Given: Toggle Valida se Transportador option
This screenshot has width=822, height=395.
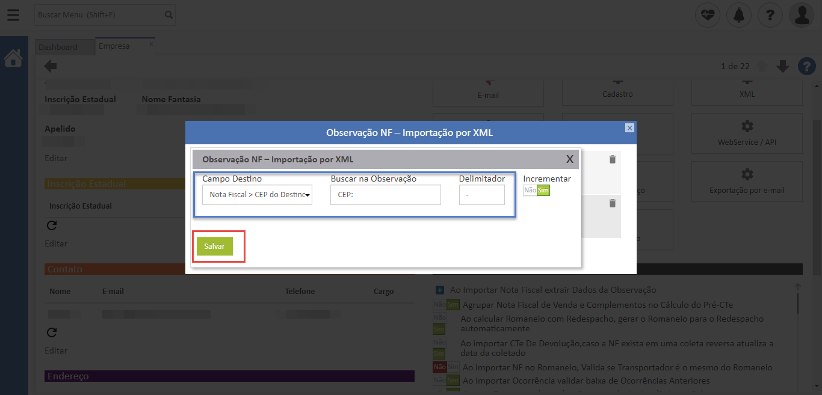Looking at the screenshot, I should pyautogui.click(x=446, y=367).
